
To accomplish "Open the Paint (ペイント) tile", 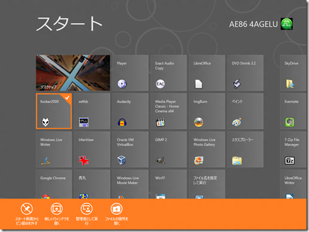I will 245,111.
